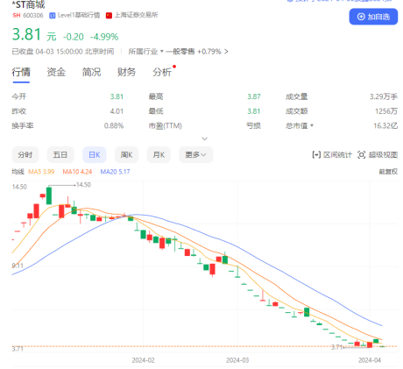
Task: Click the -4.99% change percentage
Action: pos(104,37)
